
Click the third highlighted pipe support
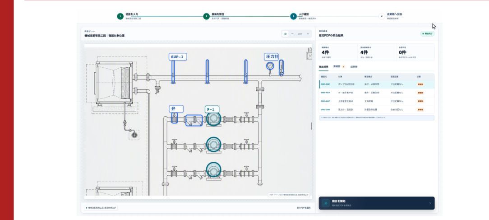tap(246, 71)
